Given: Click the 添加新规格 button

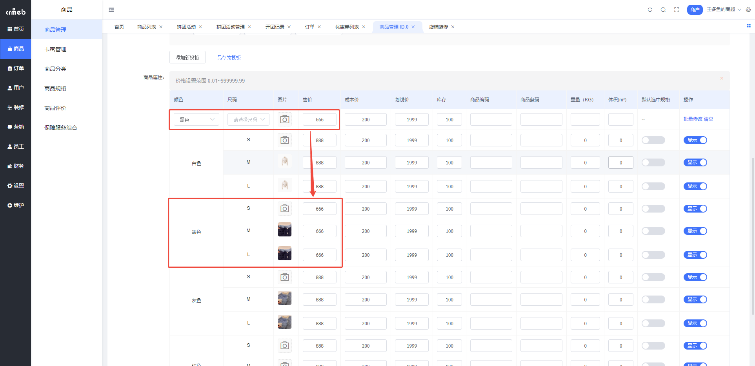Looking at the screenshot, I should tap(187, 57).
